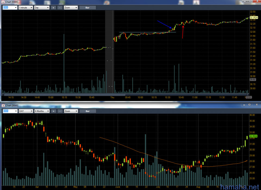
Task: Click the 'Aug' month label on daily chart axis
Action: [198, 187]
